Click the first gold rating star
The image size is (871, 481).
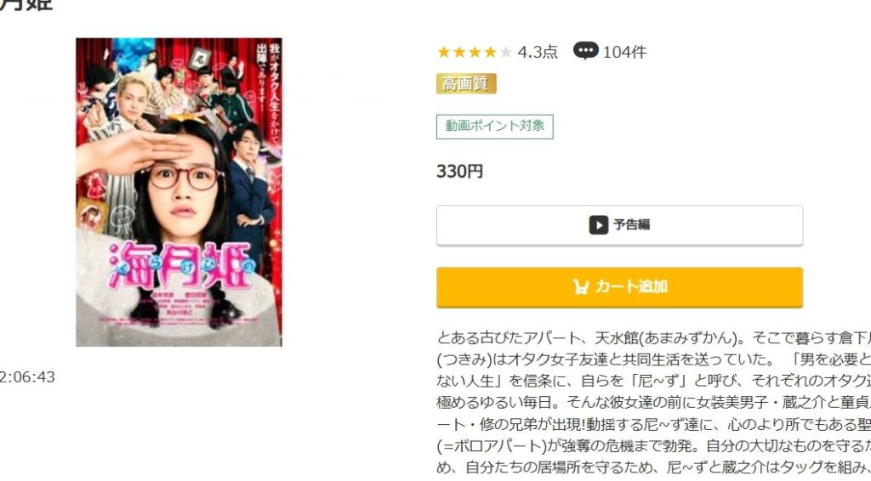point(444,52)
